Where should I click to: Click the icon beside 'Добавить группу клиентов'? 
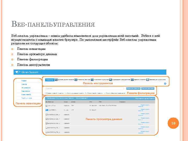point(56,80)
